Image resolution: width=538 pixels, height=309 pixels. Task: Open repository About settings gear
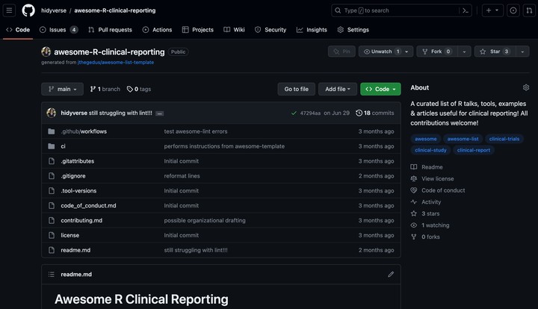tap(525, 87)
